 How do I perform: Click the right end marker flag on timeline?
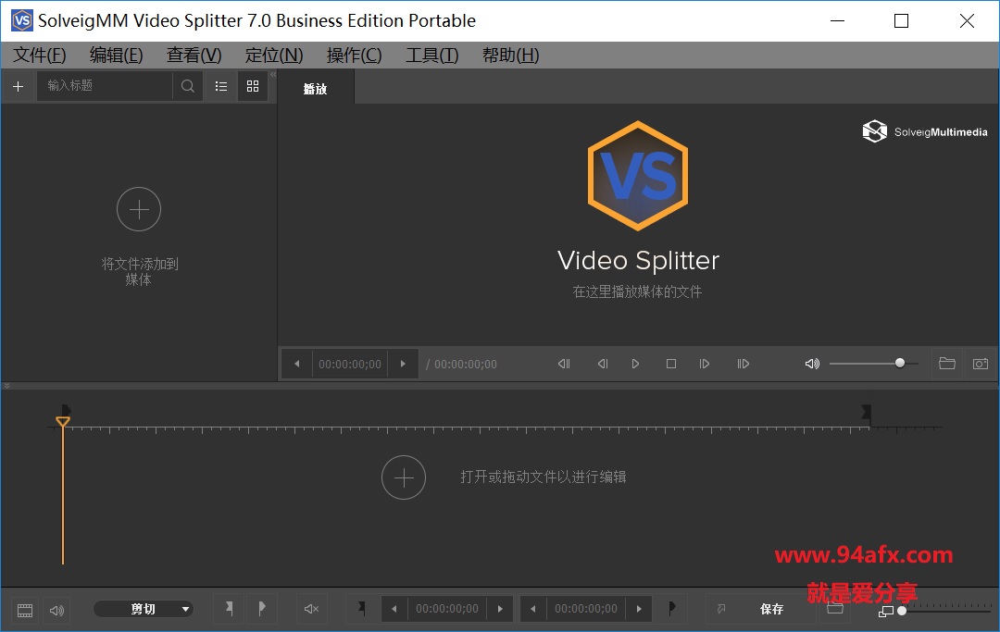[866, 412]
